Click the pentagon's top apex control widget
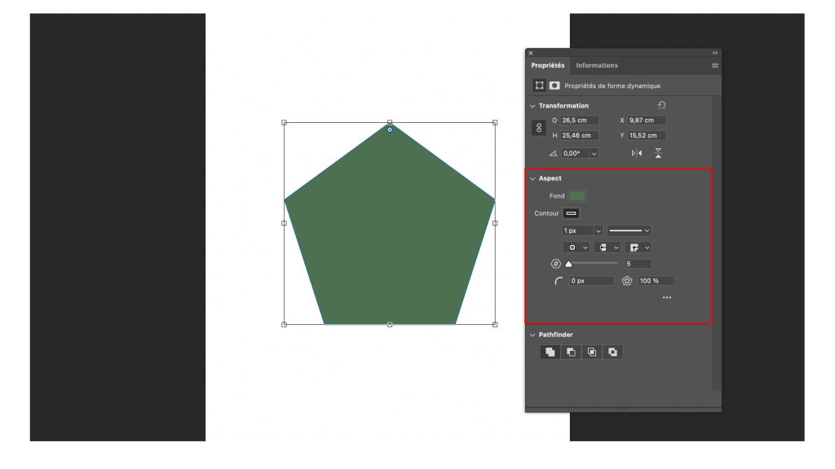The image size is (835, 469). click(x=390, y=129)
